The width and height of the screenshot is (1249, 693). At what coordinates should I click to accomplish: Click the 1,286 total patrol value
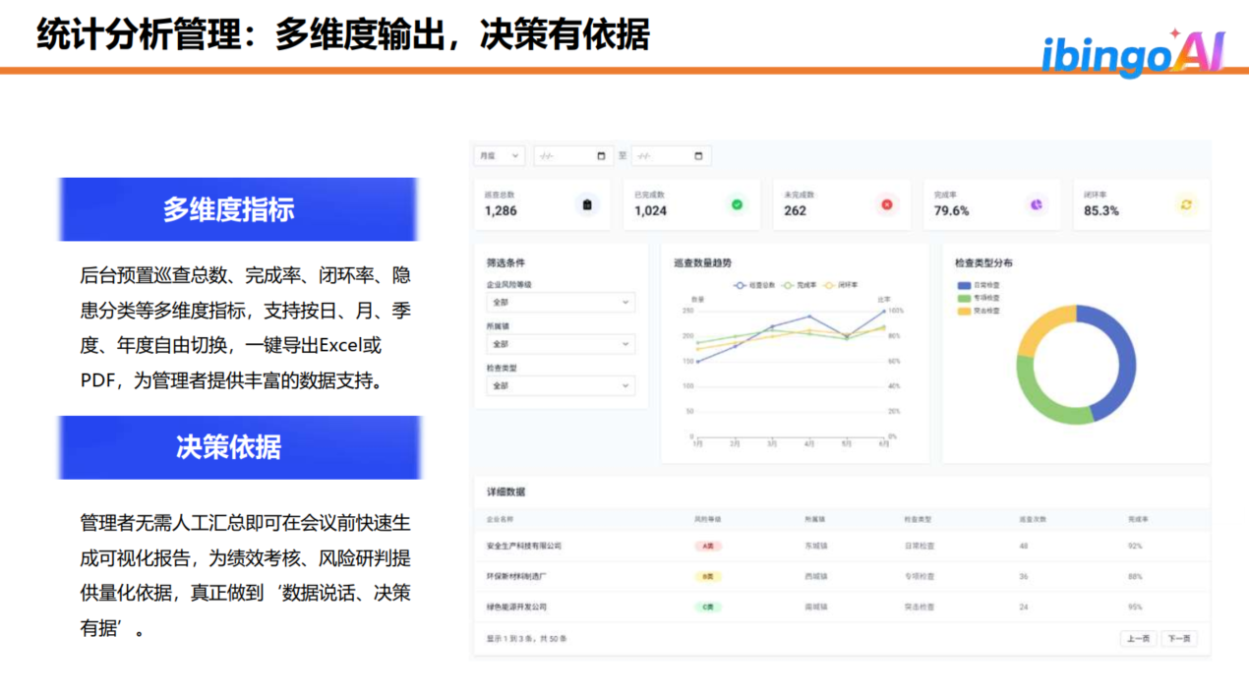(x=501, y=210)
